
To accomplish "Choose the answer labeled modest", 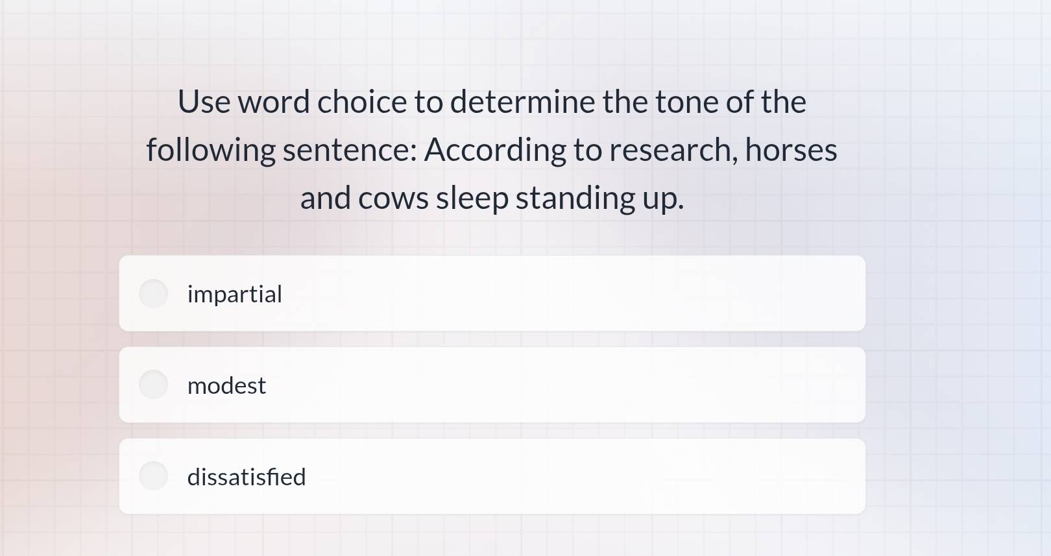I will tap(226, 385).
